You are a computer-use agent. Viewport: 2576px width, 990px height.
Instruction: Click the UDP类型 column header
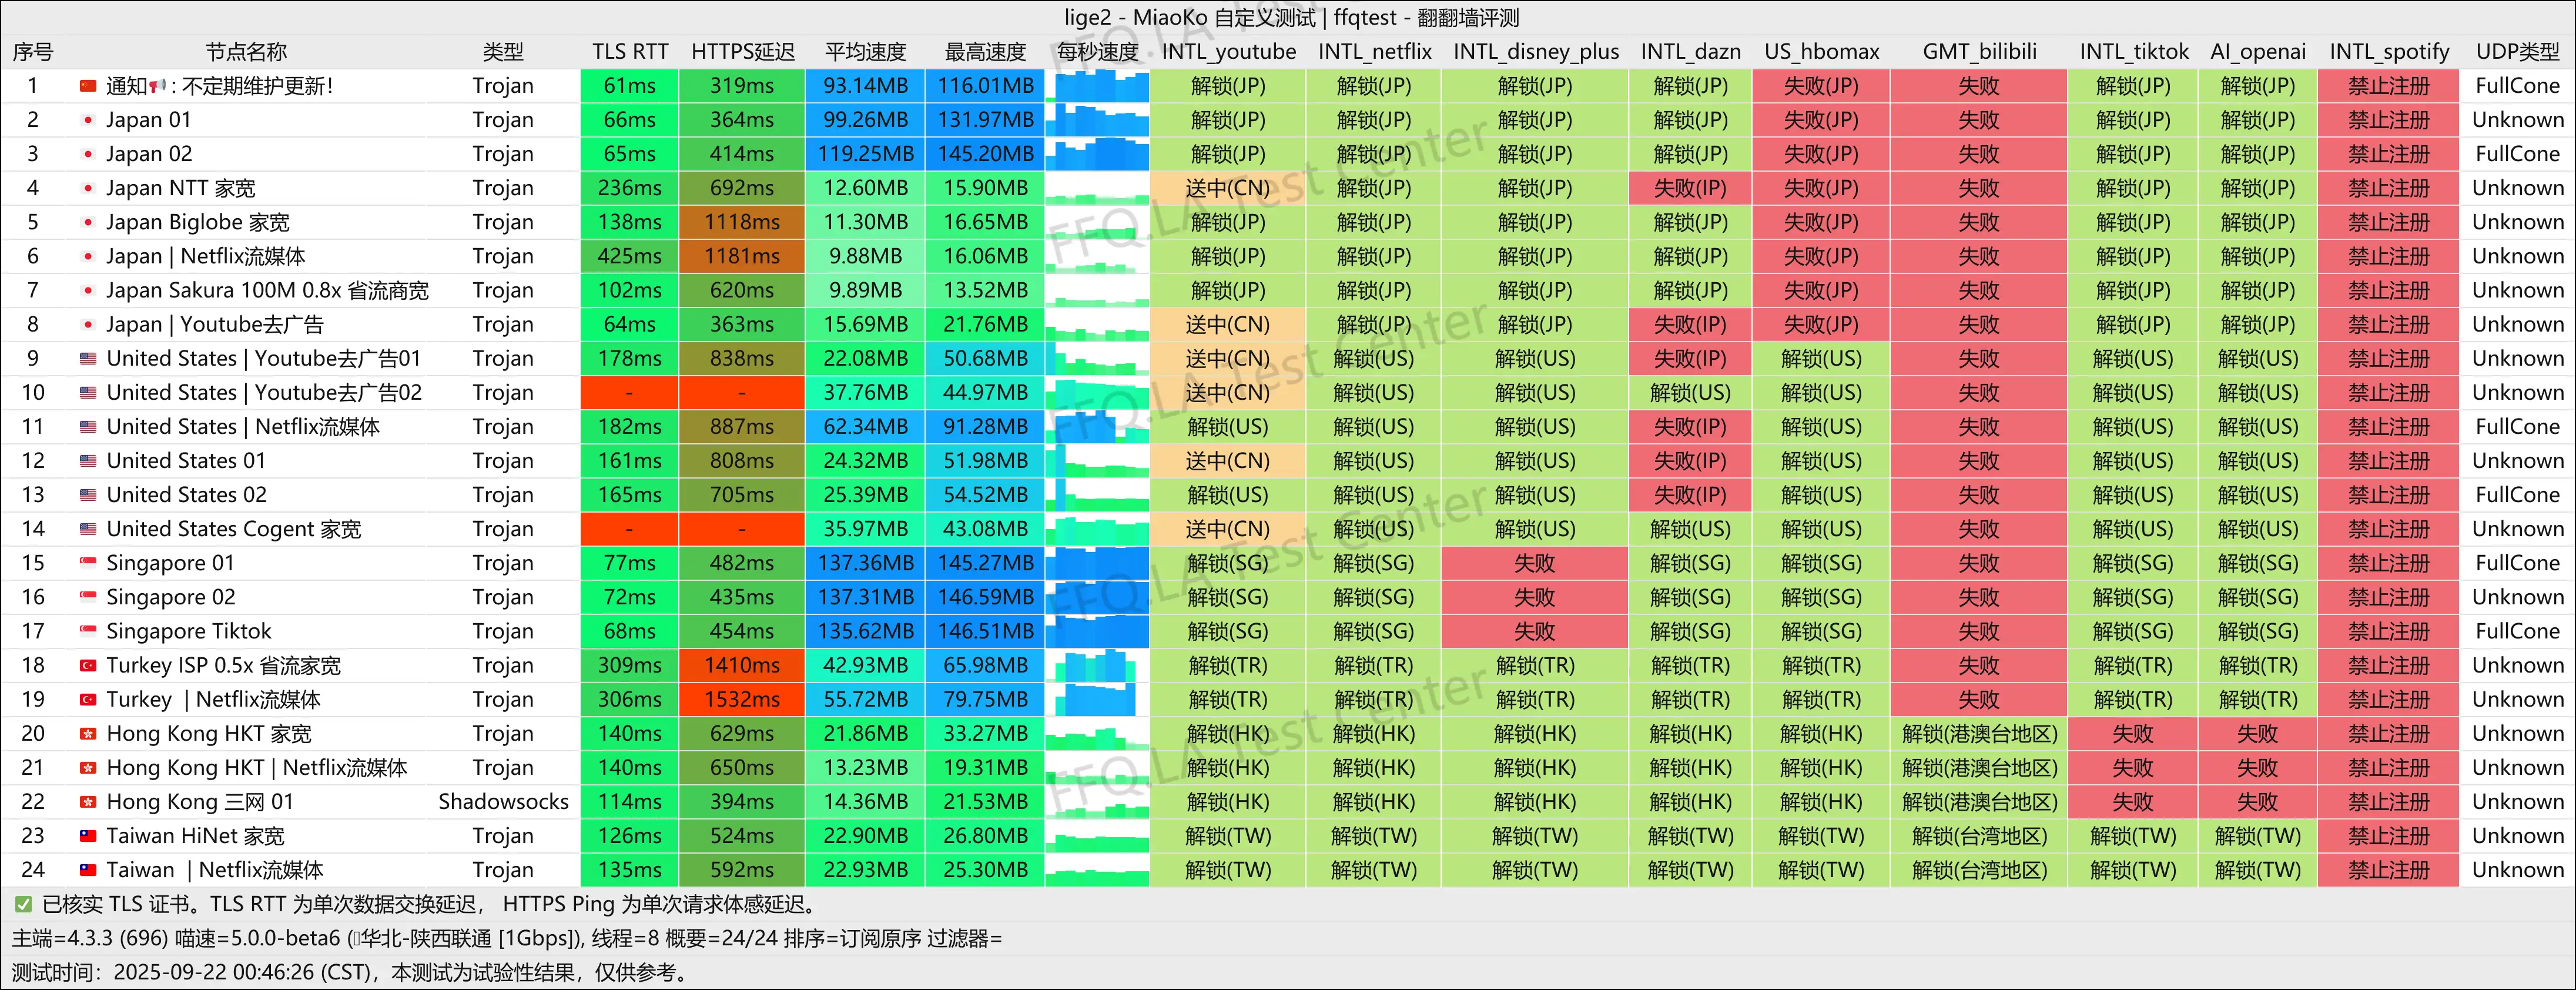point(2517,52)
